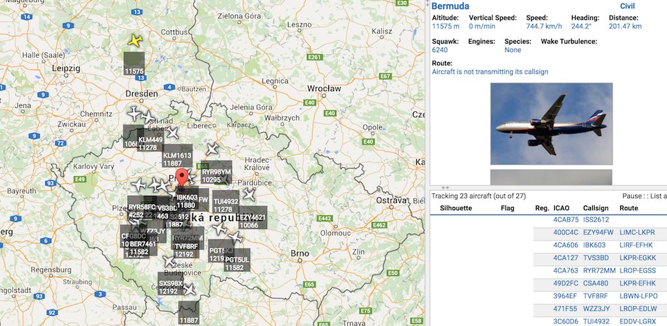The image size is (667, 326).
Task: Click the Civil classification label
Action: point(627,6)
